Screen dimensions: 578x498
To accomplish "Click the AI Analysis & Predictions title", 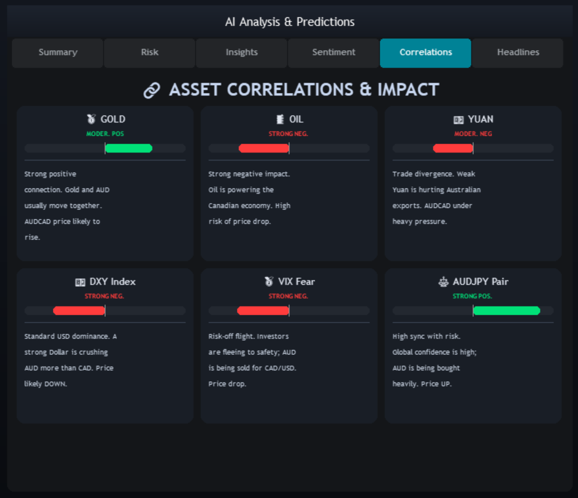I will click(x=290, y=22).
